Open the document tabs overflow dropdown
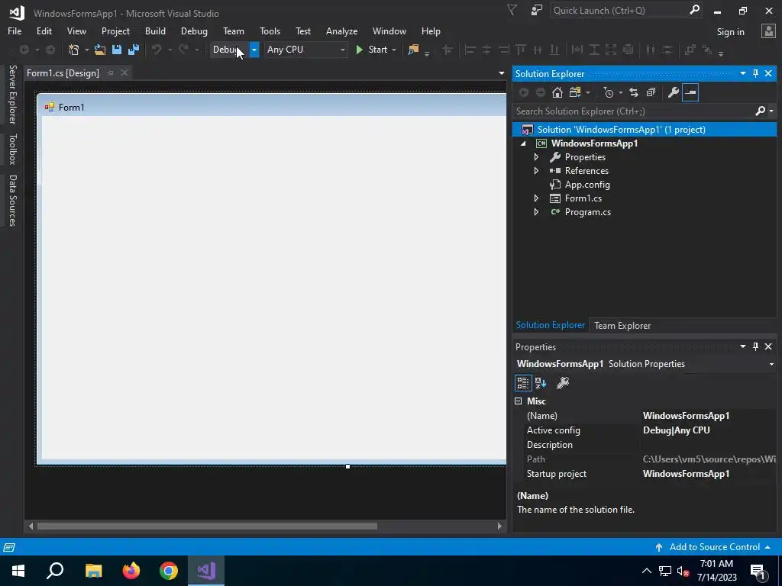Image resolution: width=782 pixels, height=586 pixels. point(501,73)
